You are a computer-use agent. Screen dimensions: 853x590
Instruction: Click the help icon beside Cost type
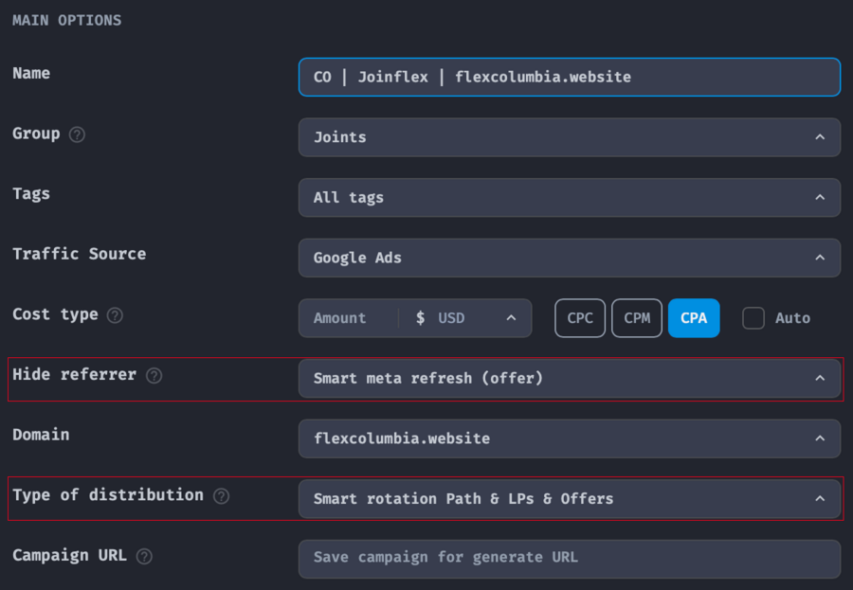pyautogui.click(x=115, y=315)
